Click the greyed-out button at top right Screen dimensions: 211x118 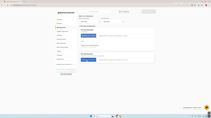(149, 11)
